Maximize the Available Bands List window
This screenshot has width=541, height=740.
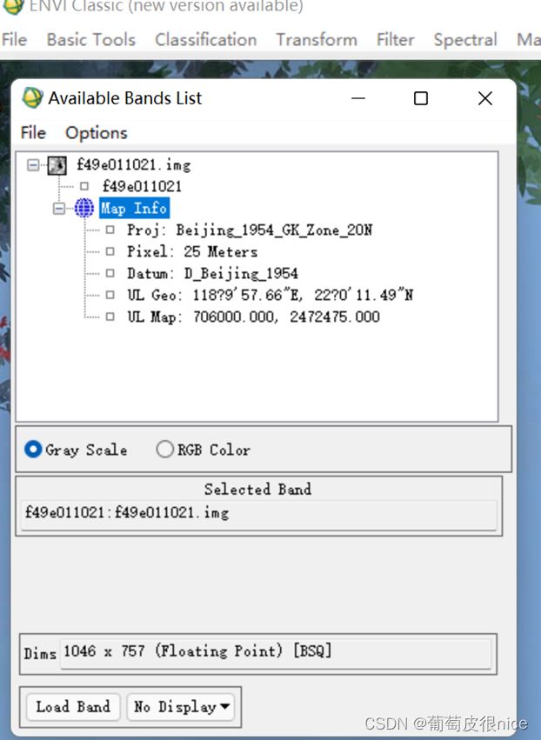[421, 98]
